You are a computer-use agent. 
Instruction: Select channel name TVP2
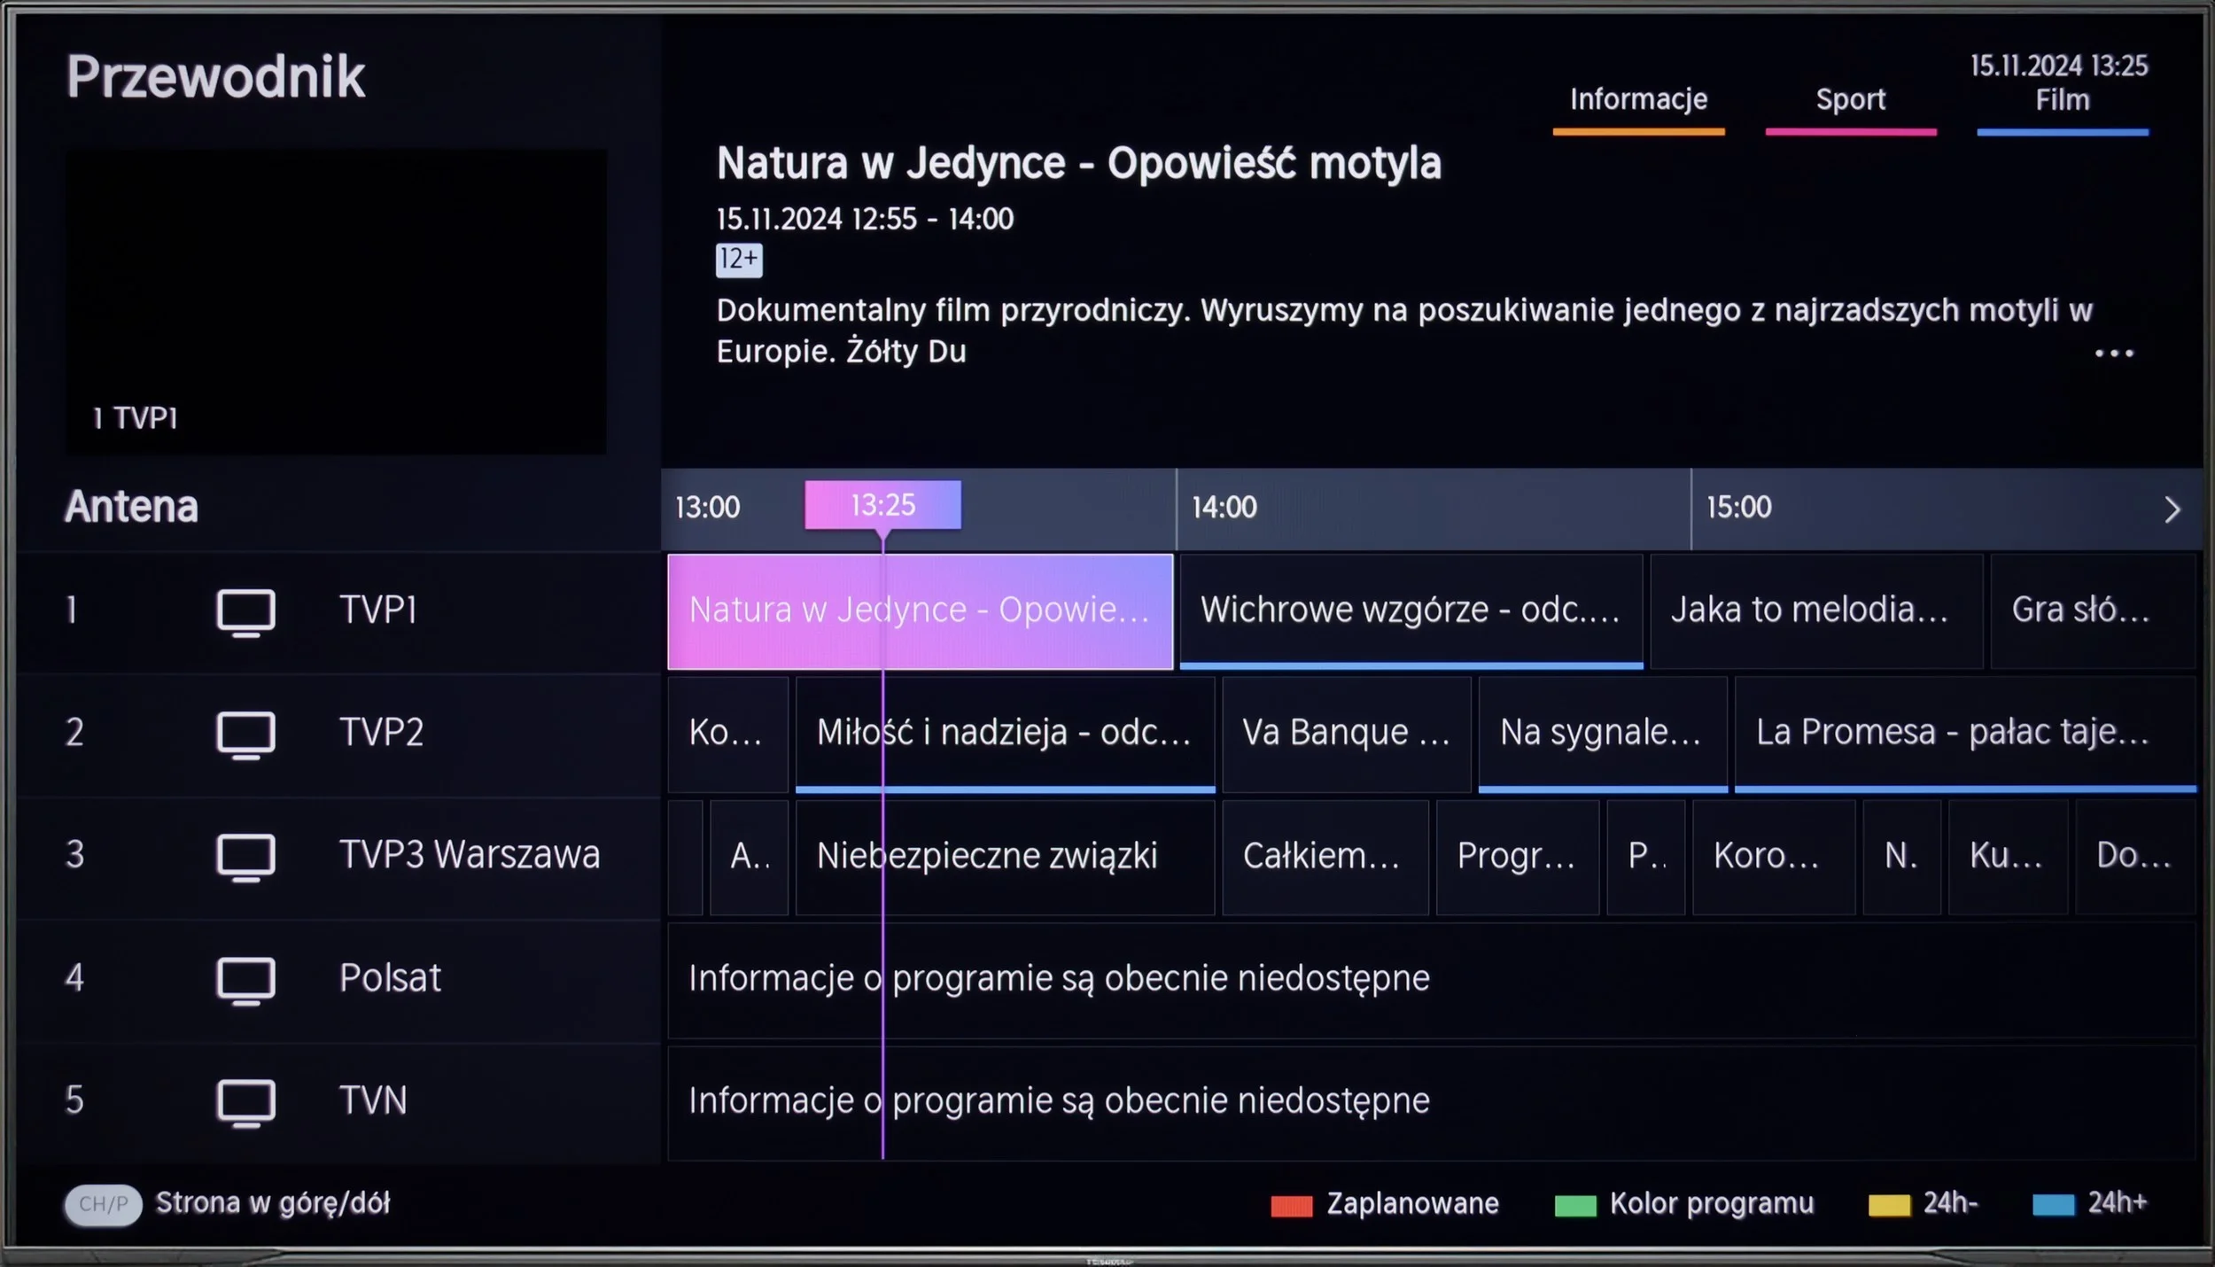point(381,733)
